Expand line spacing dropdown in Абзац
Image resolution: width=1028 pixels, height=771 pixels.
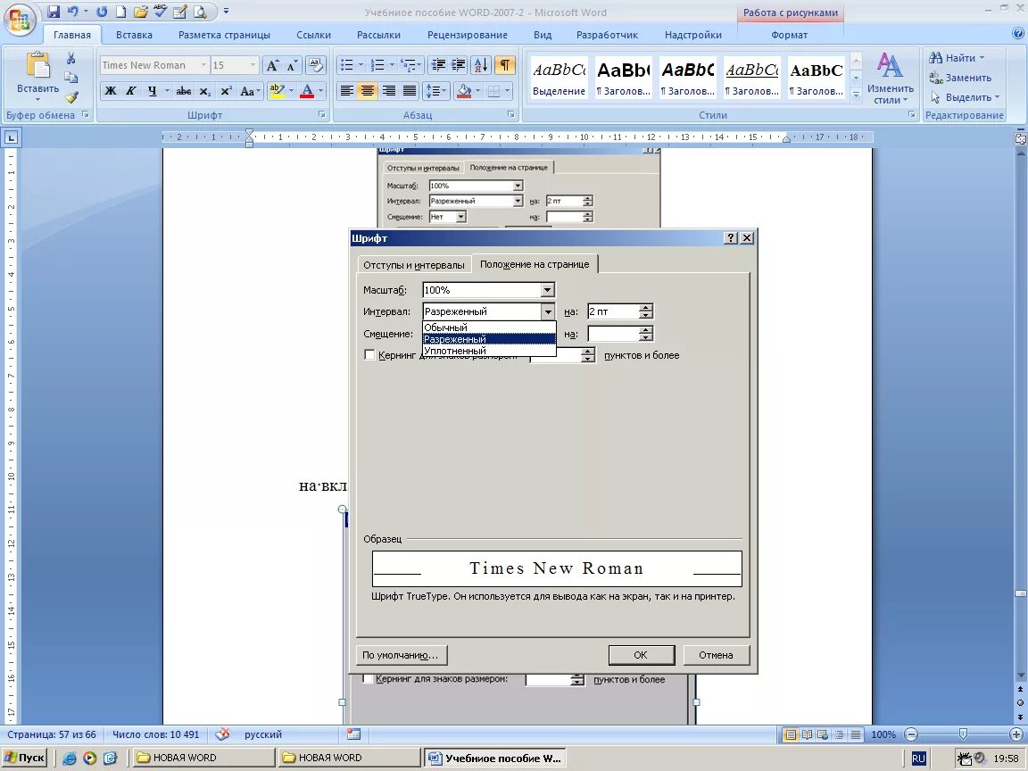point(444,91)
